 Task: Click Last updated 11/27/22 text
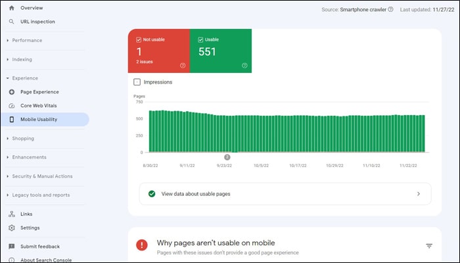click(427, 9)
